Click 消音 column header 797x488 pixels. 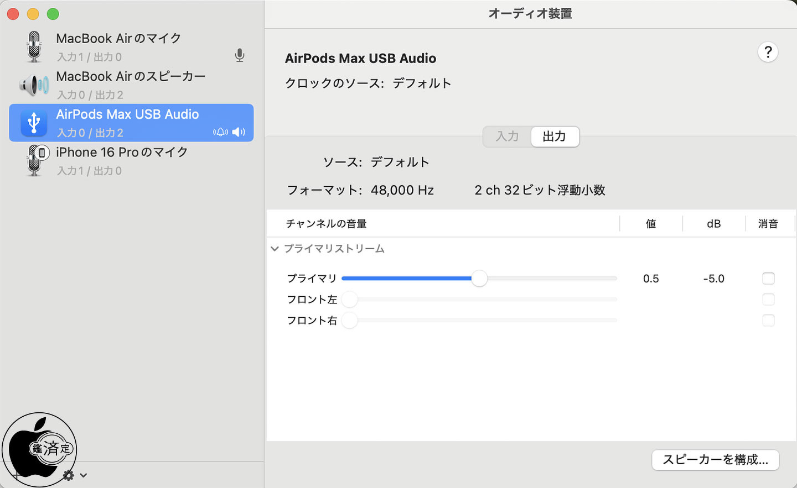[768, 224]
